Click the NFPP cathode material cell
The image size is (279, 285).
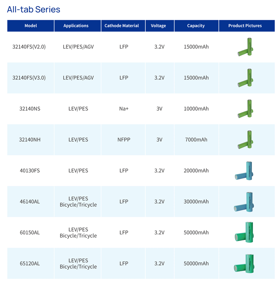coord(124,140)
